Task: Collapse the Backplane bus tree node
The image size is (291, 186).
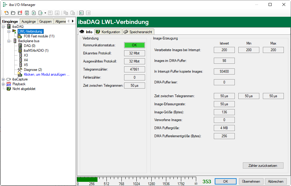Action: (x=9, y=41)
